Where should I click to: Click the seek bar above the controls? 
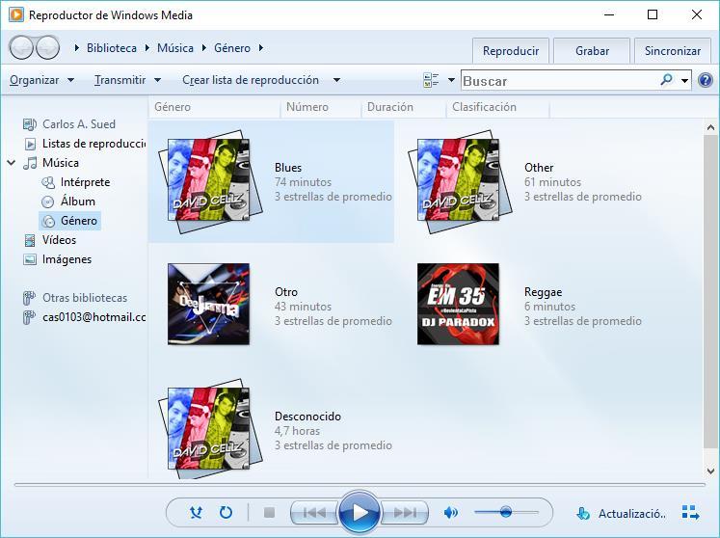pos(360,484)
